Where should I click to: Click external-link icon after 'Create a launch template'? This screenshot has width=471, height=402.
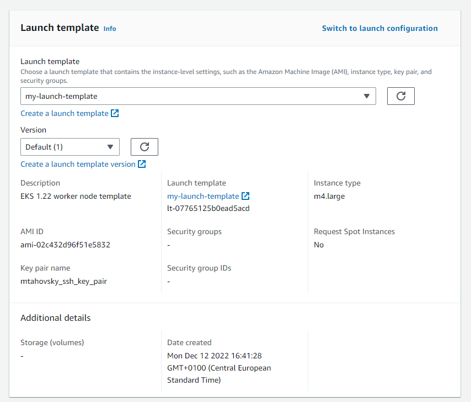(115, 113)
